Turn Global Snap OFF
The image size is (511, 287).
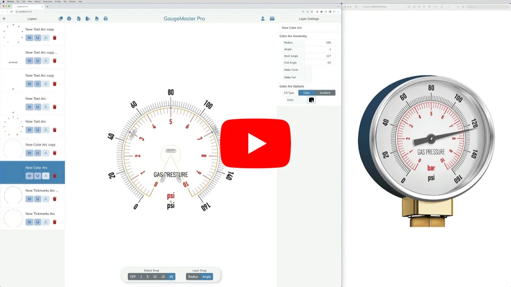pyautogui.click(x=133, y=277)
